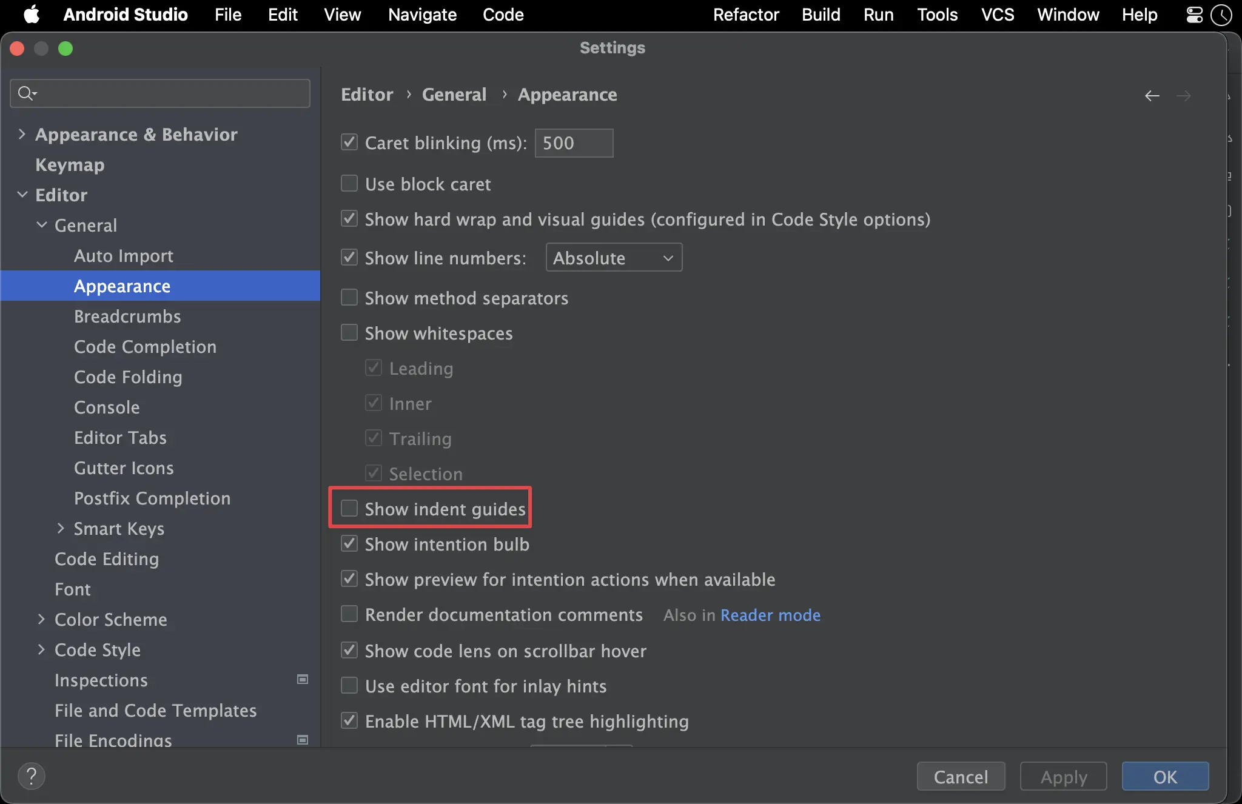Open the Apple menu
1242x804 pixels.
(32, 15)
